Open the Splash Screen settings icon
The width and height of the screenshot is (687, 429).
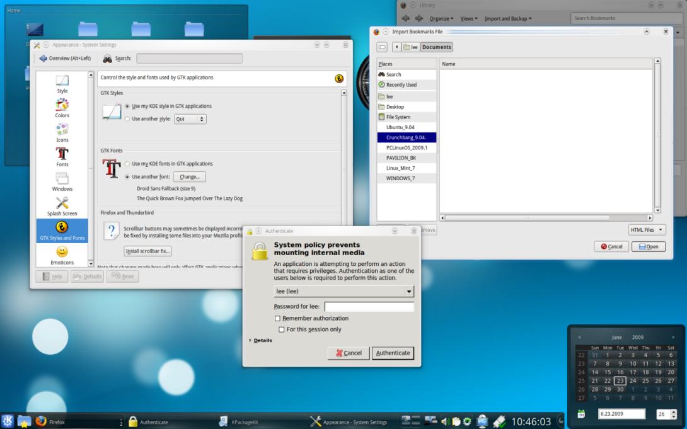pyautogui.click(x=62, y=203)
